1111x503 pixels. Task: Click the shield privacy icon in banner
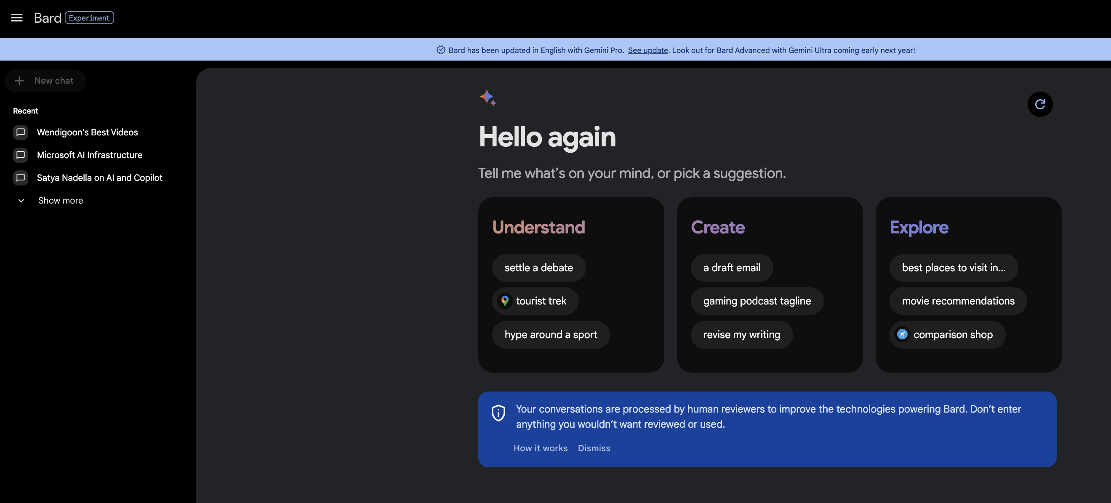click(498, 413)
